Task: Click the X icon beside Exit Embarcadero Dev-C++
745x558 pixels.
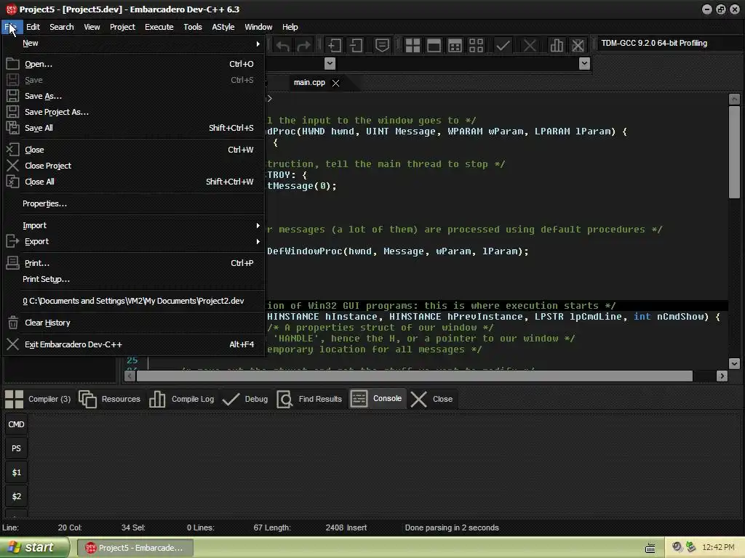Action: 13,344
